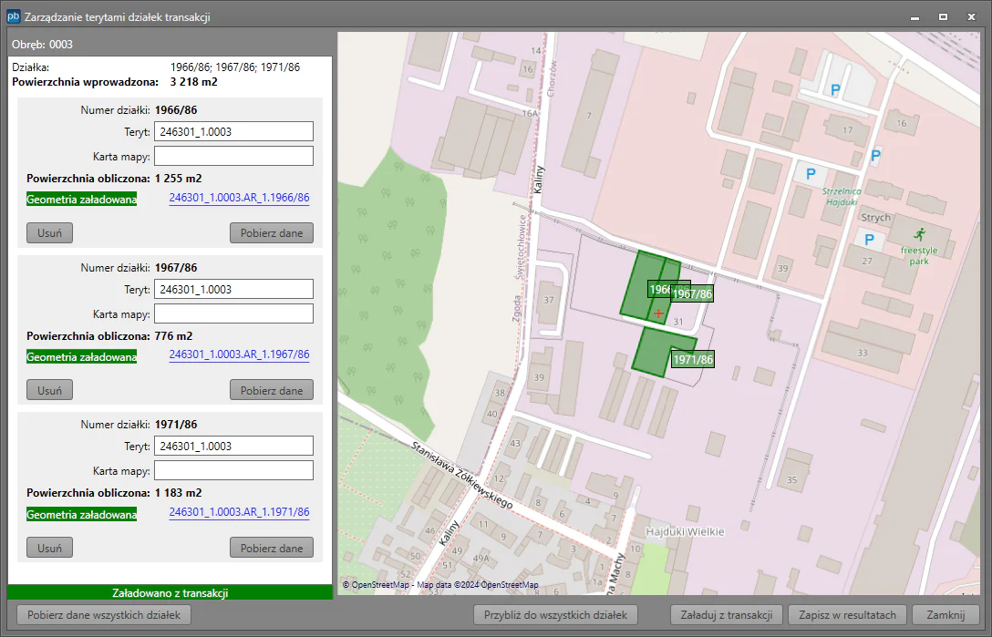Screen dimensions: 992x637
Task: Click the red crosshair marker on the map
Action: coord(658,313)
